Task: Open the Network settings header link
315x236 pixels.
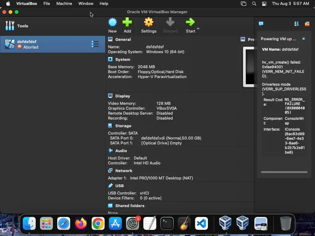Action: click(124, 171)
